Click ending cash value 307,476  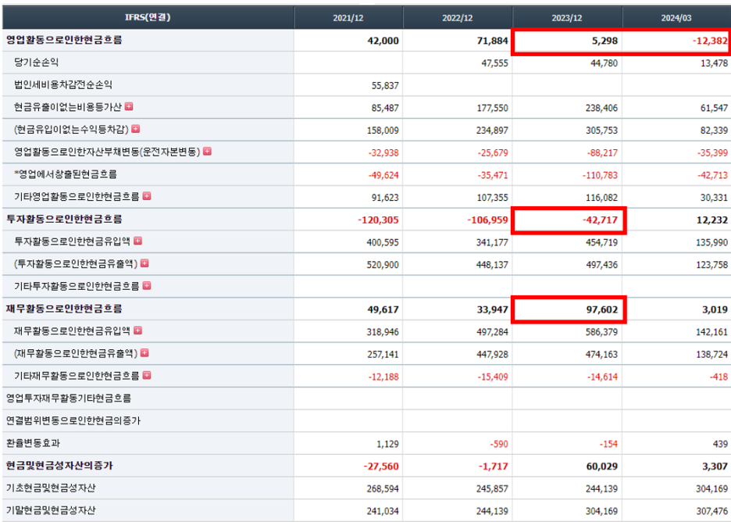coord(711,511)
